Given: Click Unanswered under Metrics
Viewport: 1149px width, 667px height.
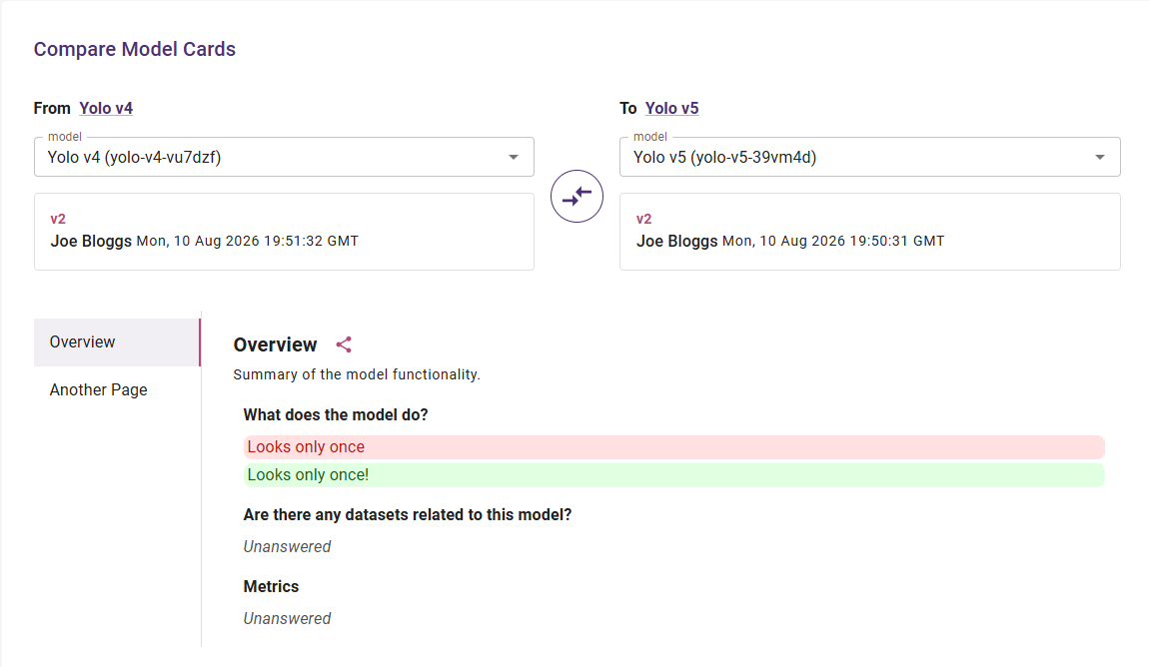Looking at the screenshot, I should pyautogui.click(x=288, y=619).
